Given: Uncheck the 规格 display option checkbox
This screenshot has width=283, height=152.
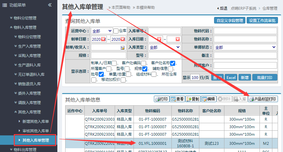Looking at the screenshot, I should 145,69.
